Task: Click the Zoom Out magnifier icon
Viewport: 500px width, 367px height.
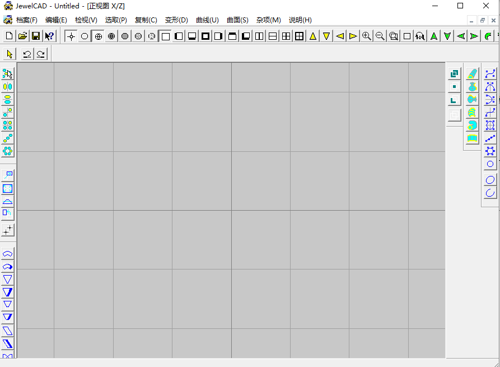Action: tap(380, 36)
